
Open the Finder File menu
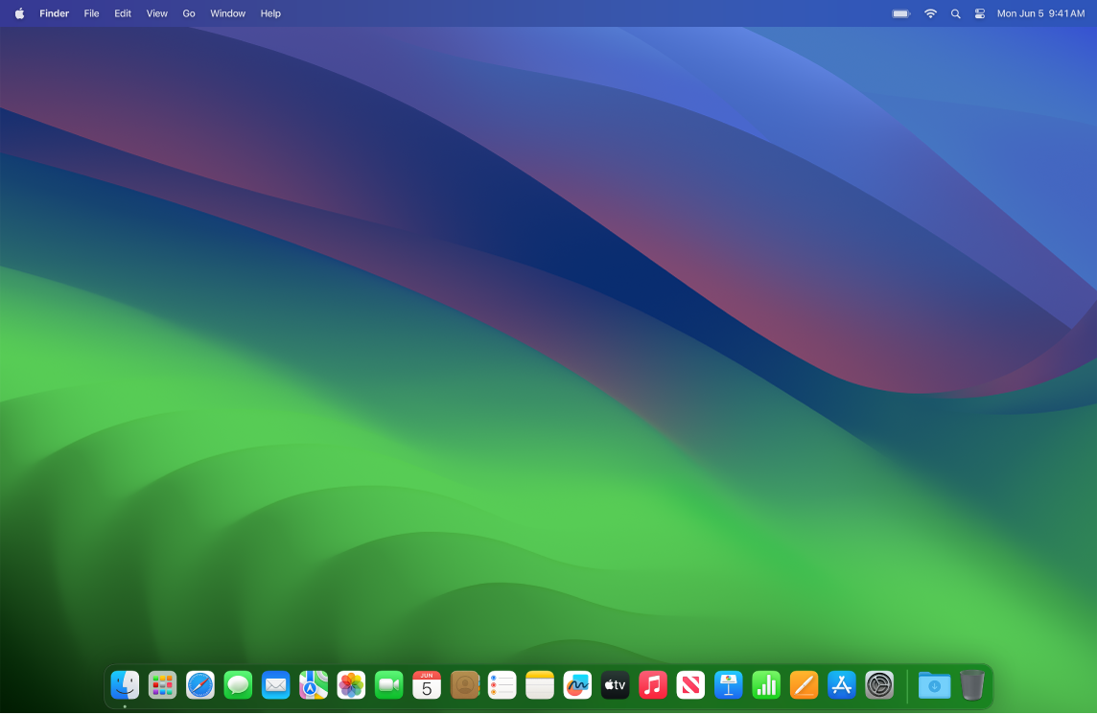[x=91, y=13]
